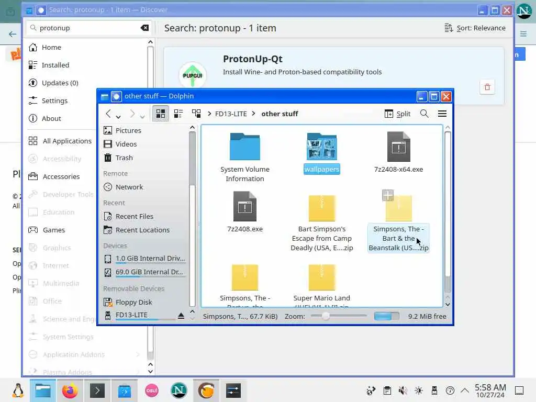The image size is (536, 402).
Task: Select System Volume Information folder
Action: tap(245, 158)
